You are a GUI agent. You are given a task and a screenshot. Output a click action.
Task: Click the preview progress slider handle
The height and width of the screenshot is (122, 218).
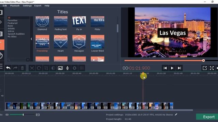point(203,60)
